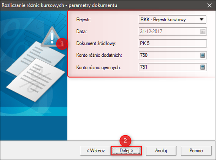Click the red badge numbered 2
The height and width of the screenshot is (160, 216).
(125, 141)
